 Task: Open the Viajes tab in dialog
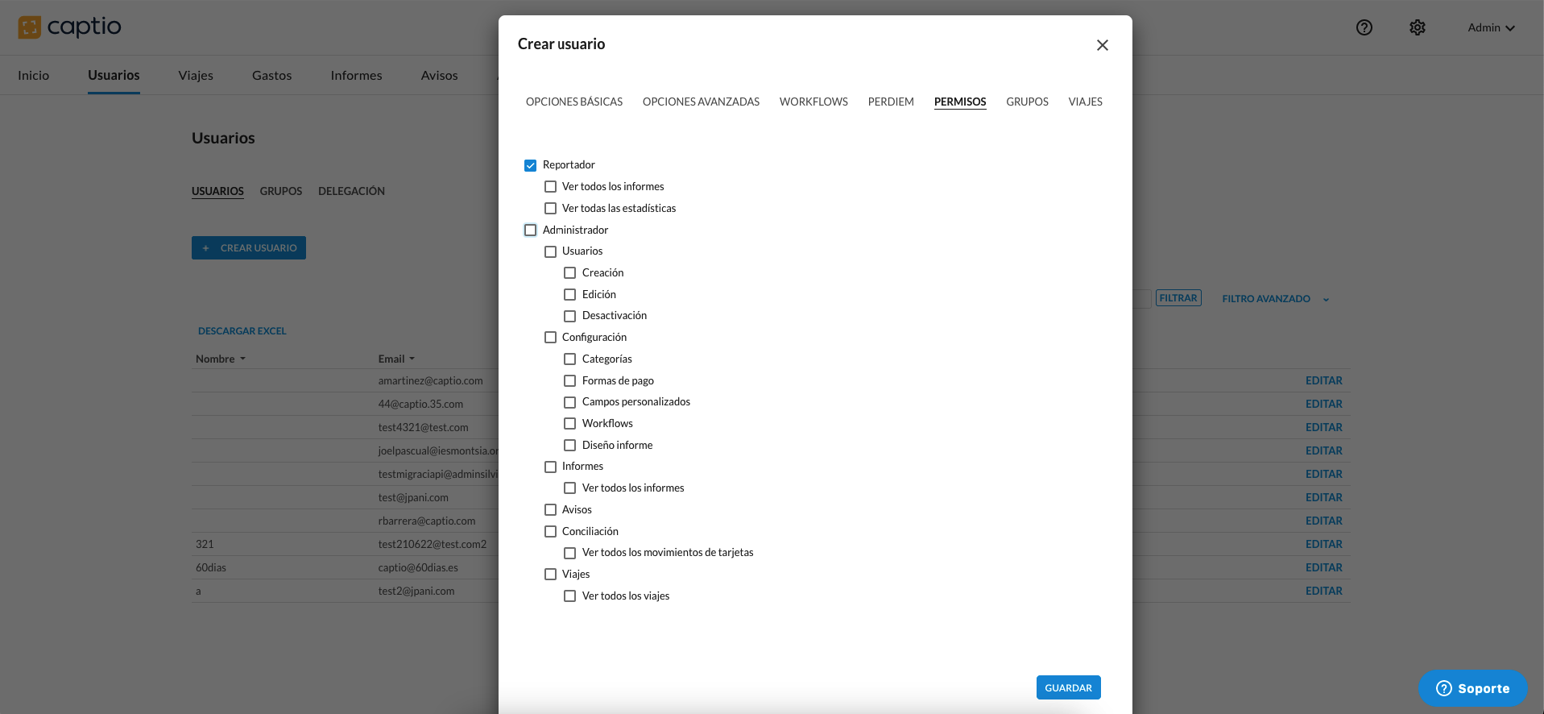1086,102
